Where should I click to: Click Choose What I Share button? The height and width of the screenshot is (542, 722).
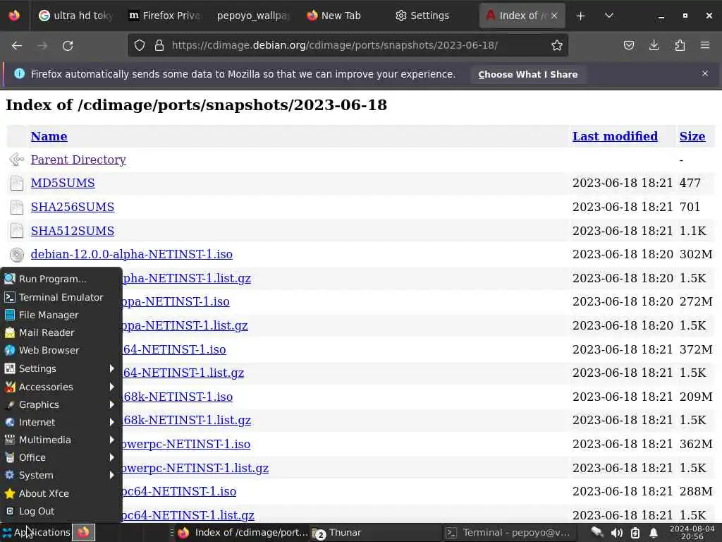click(527, 74)
